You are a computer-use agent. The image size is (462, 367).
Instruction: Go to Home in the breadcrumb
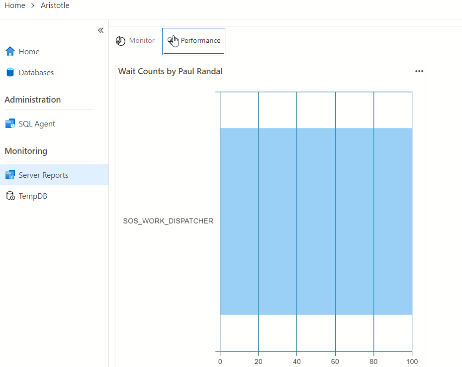(15, 5)
